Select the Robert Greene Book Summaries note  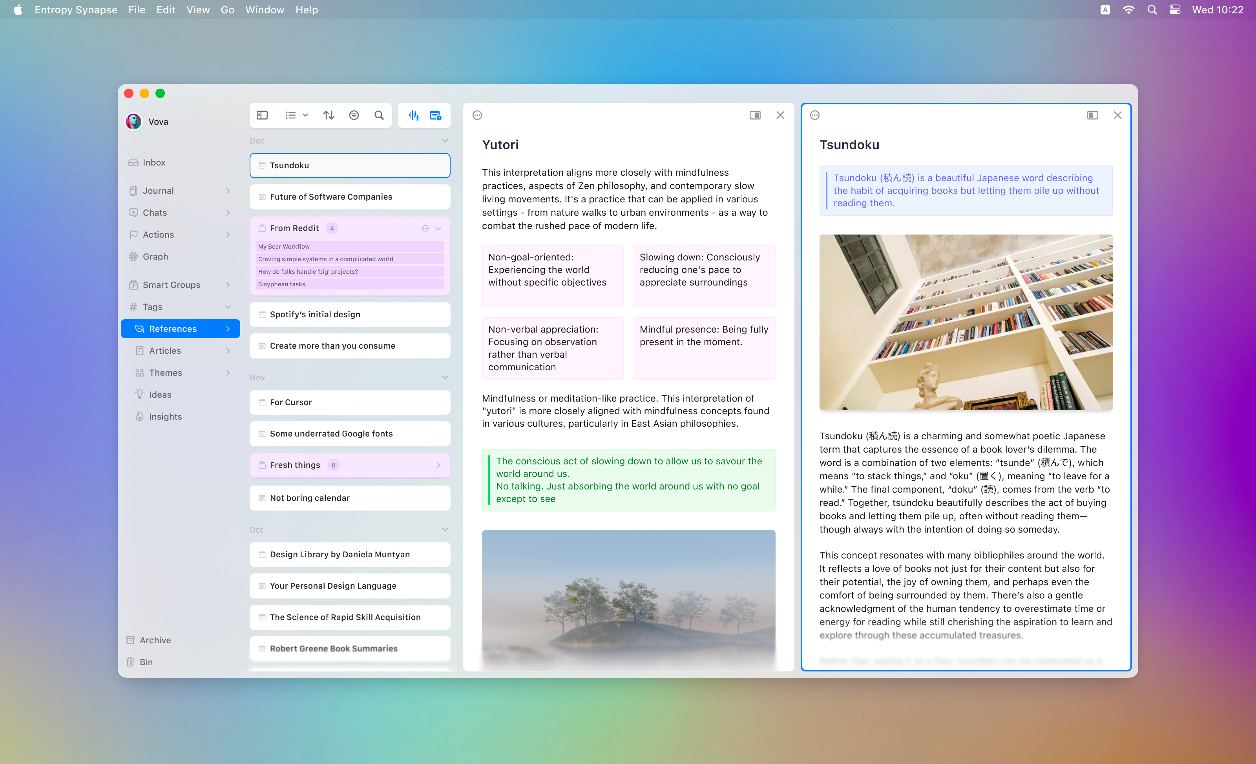[350, 648]
